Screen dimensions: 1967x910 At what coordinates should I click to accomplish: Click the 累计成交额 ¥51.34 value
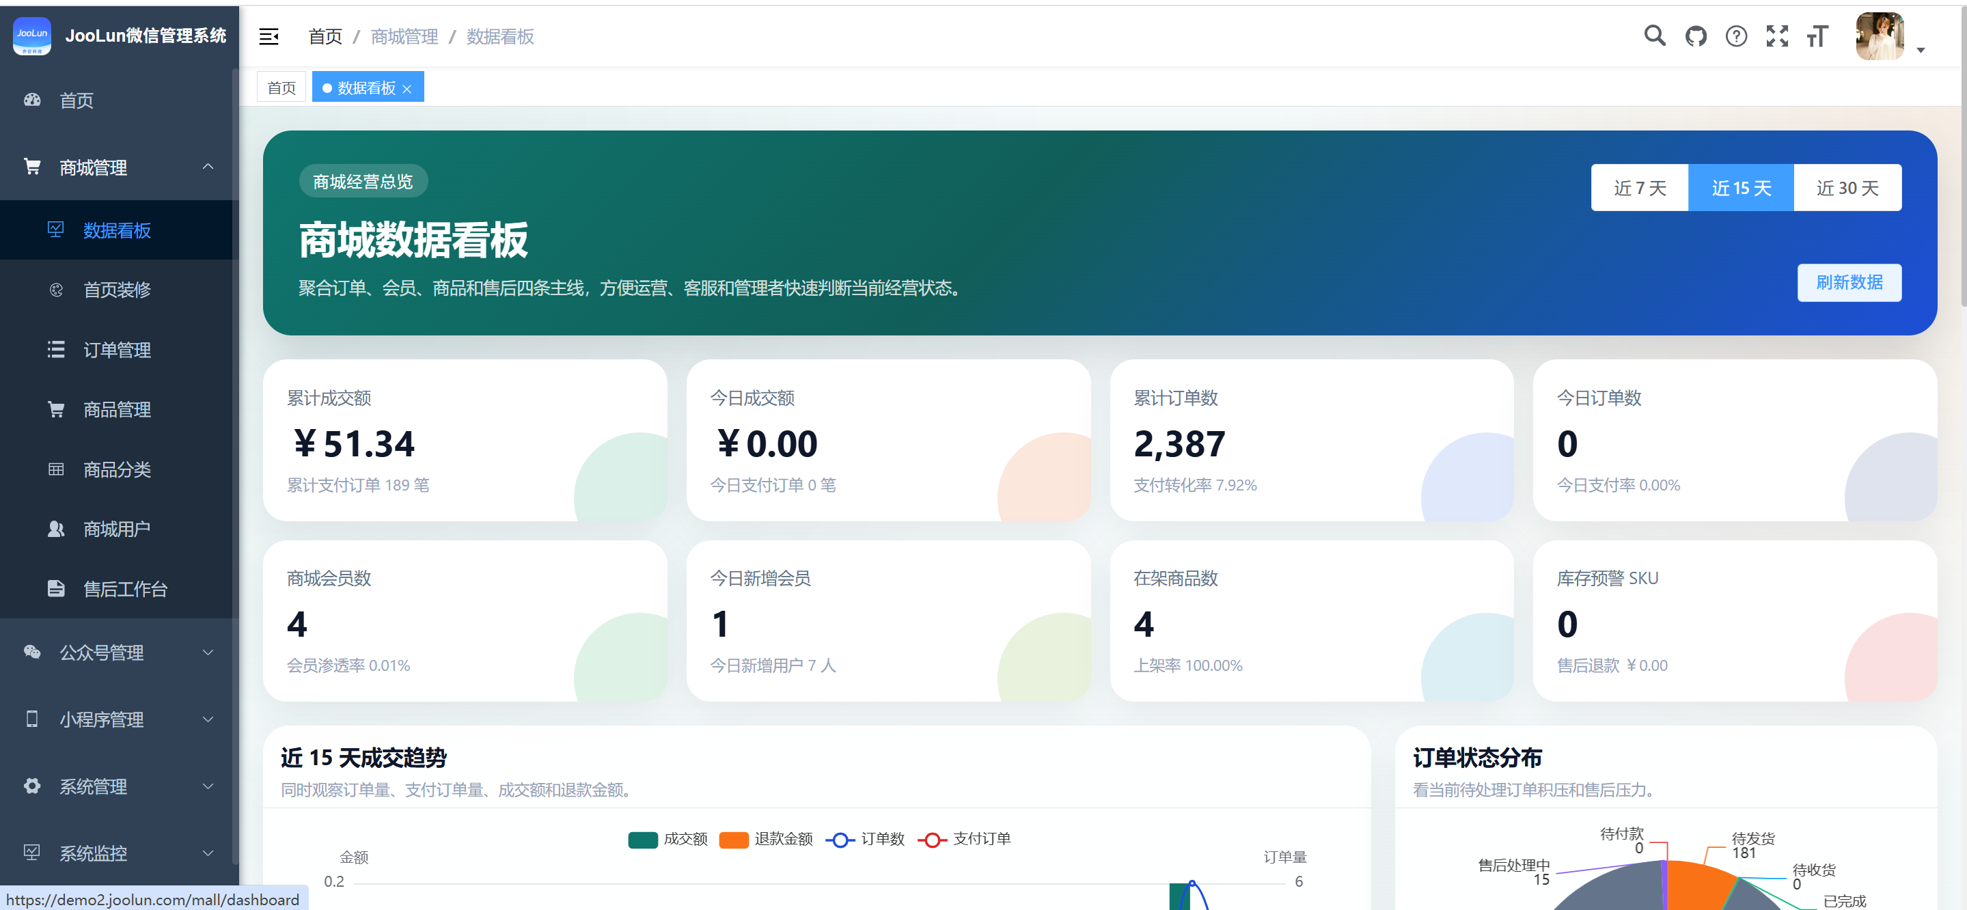point(353,443)
